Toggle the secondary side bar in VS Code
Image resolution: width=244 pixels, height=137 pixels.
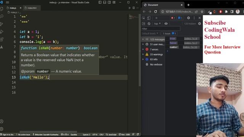pyautogui.click(x=109, y=2)
